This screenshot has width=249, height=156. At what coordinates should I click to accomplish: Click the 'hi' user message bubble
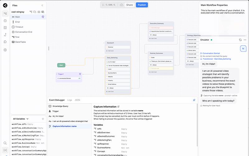tap(243, 49)
